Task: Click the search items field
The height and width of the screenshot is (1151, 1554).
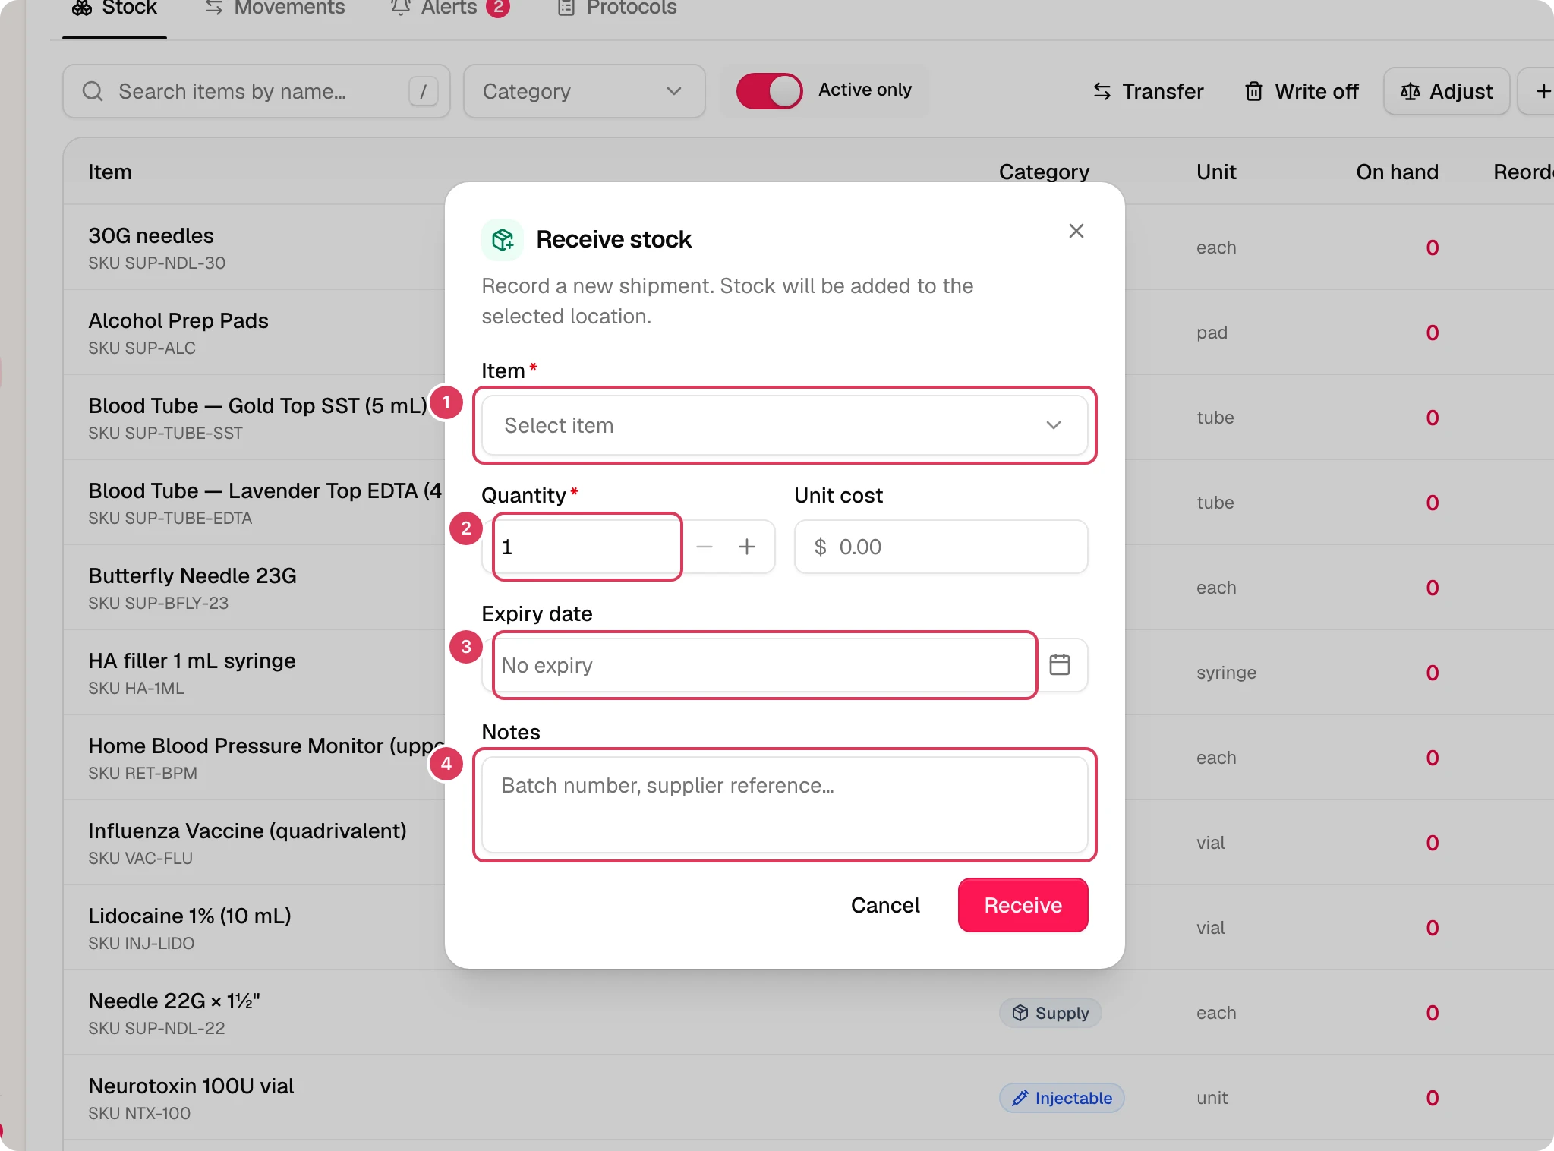Action: 256,91
